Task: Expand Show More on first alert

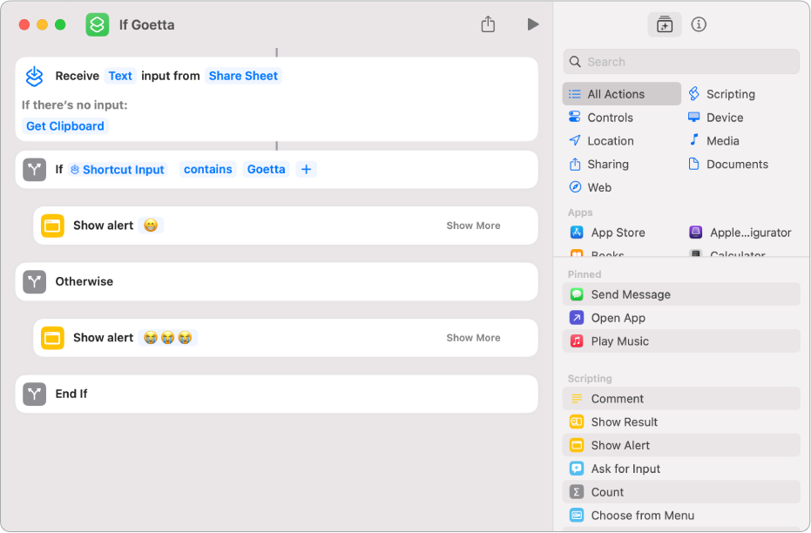Action: (473, 226)
